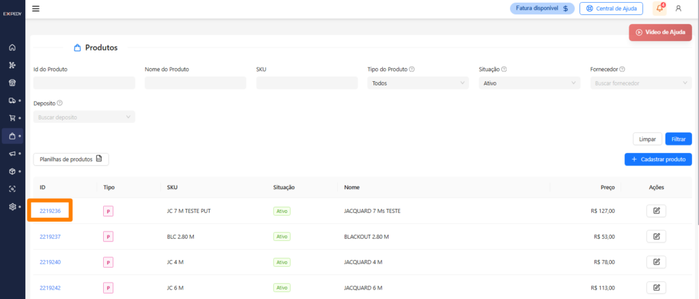Image resolution: width=699 pixels, height=299 pixels.
Task: Open the megaphone sidebar icon
Action: tap(12, 154)
